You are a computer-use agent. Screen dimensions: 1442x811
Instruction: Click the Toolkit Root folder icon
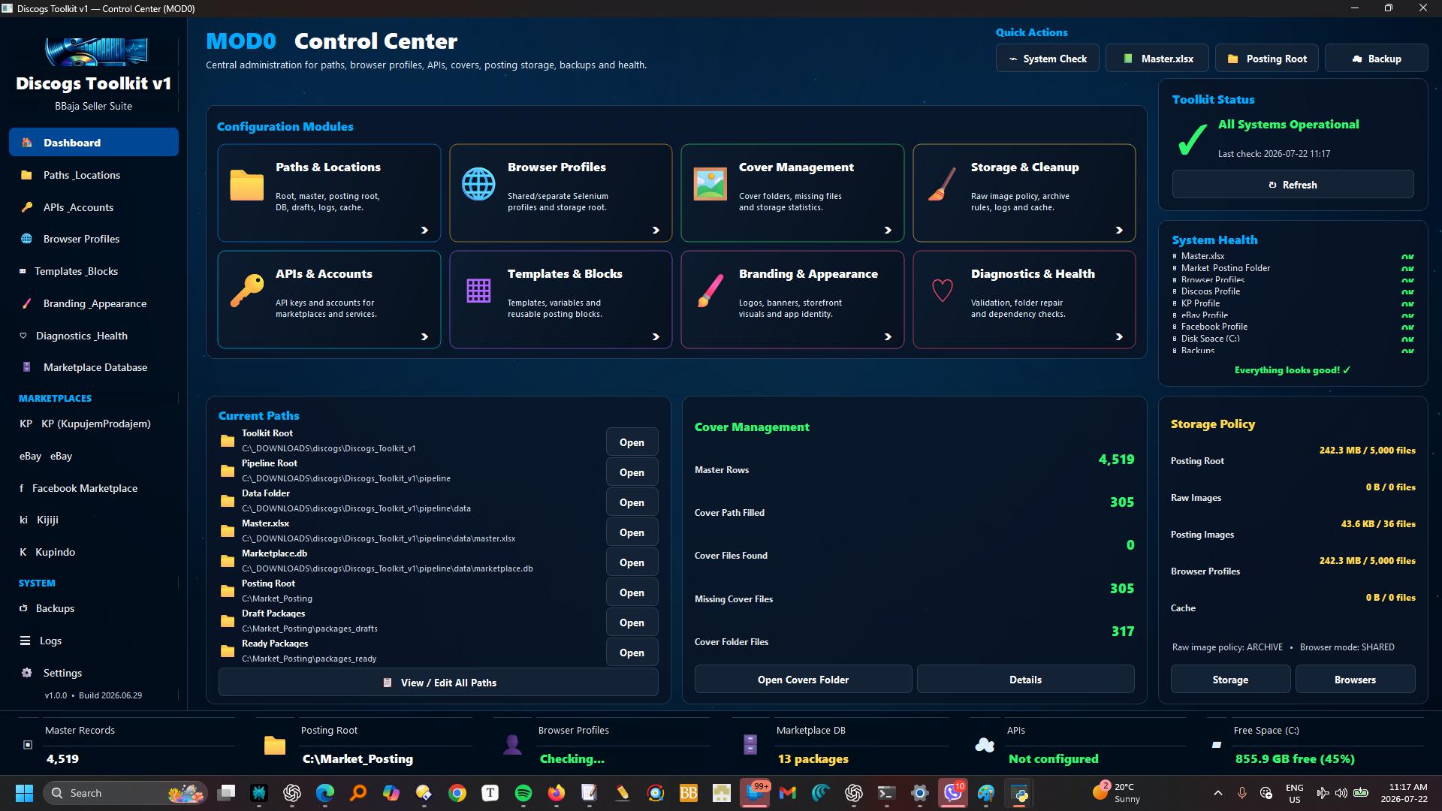coord(228,441)
